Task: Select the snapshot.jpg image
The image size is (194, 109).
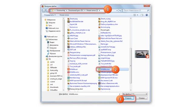Action: tap(104, 58)
